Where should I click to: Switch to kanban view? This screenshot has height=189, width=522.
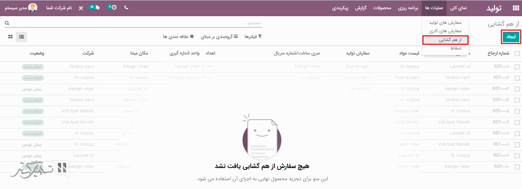[x=10, y=37]
